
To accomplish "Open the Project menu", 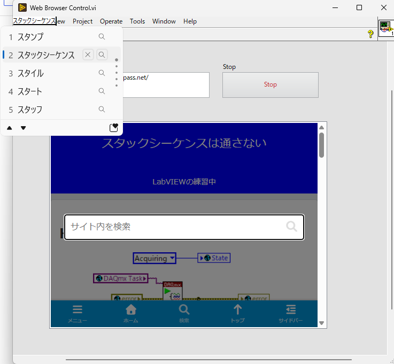I will point(82,21).
